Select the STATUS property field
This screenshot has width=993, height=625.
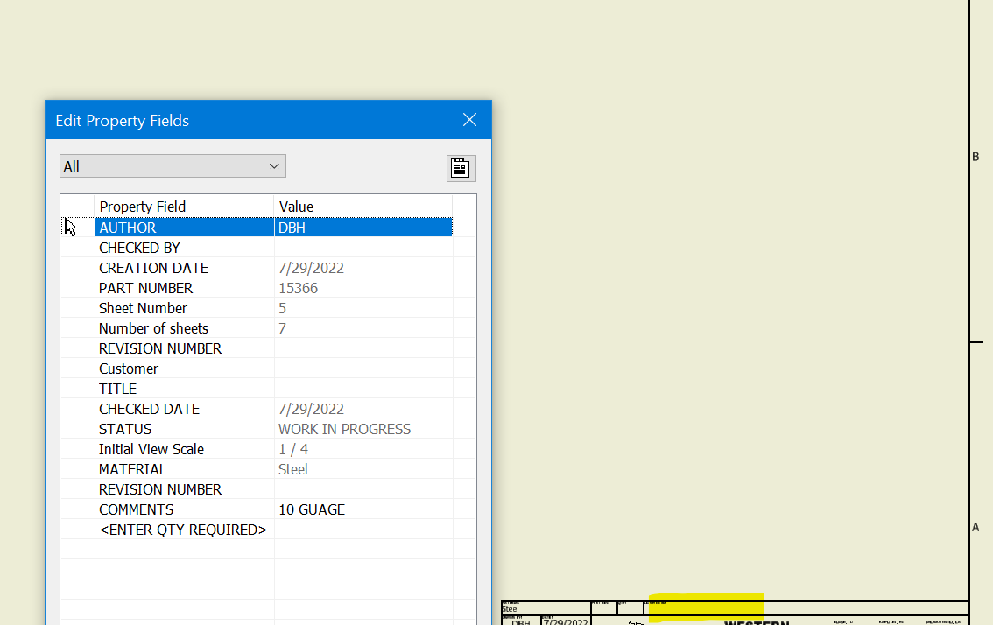(184, 429)
